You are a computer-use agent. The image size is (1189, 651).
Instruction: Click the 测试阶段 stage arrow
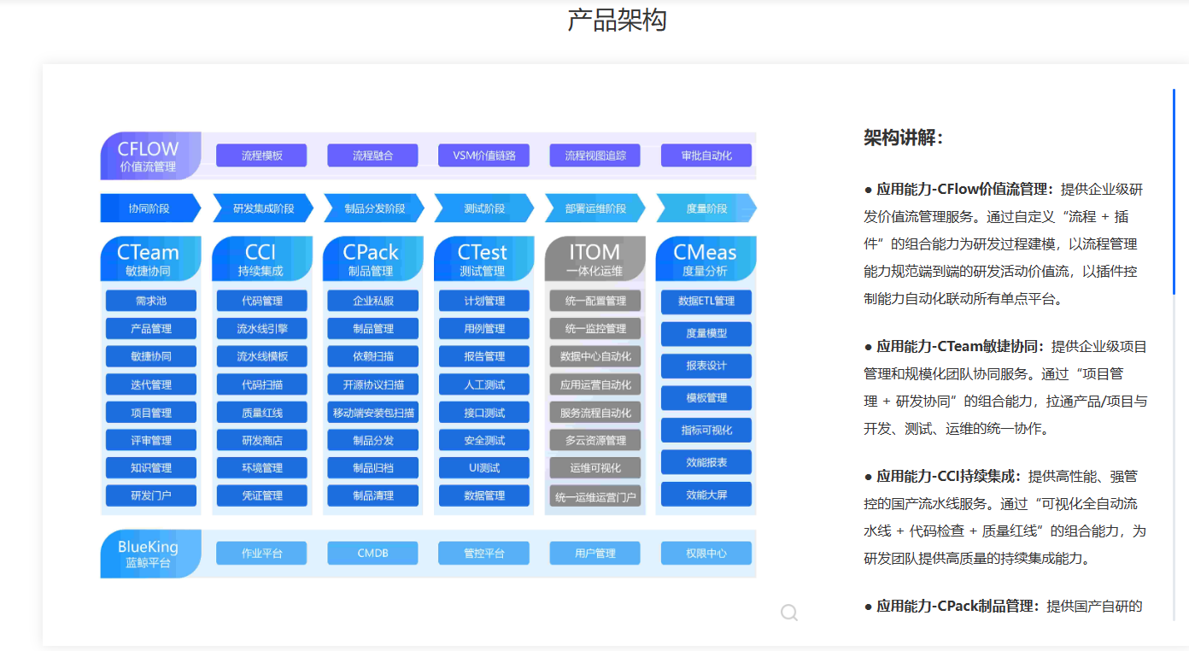click(x=484, y=208)
